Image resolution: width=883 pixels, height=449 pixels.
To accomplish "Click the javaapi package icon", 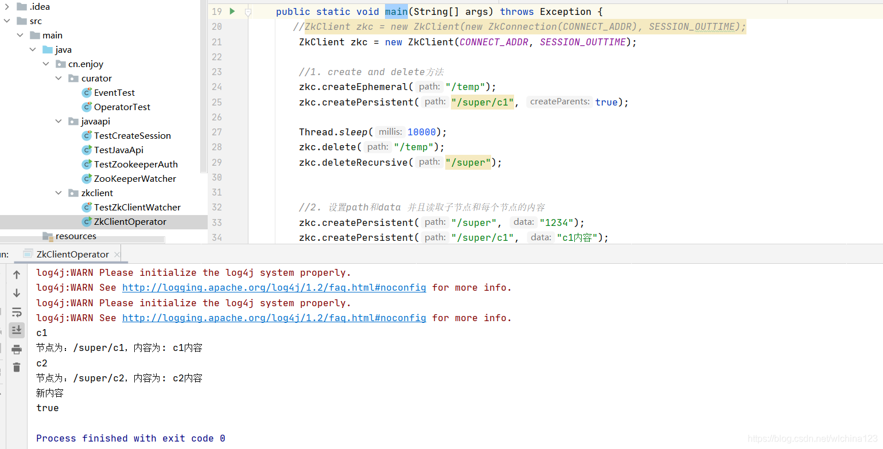I will click(x=73, y=121).
